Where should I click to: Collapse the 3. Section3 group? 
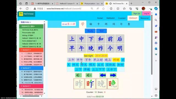tap(31, 86)
